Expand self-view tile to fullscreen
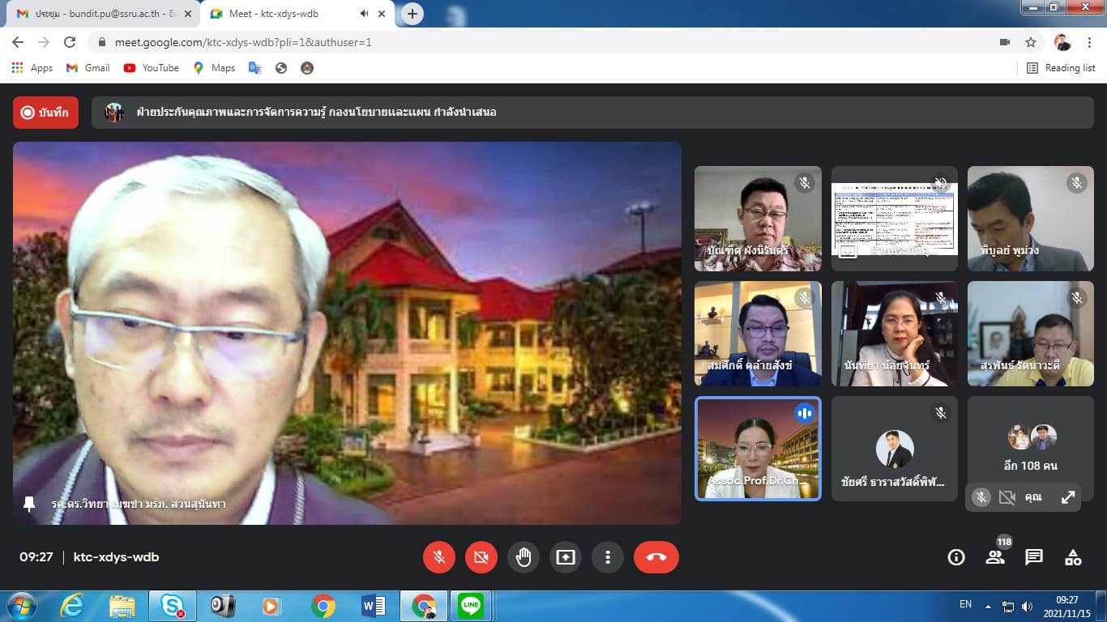 click(1068, 497)
